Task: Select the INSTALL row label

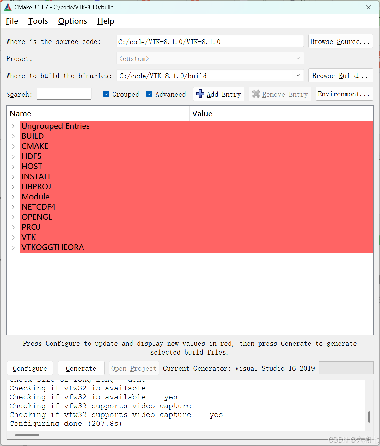Action: [x=37, y=177]
